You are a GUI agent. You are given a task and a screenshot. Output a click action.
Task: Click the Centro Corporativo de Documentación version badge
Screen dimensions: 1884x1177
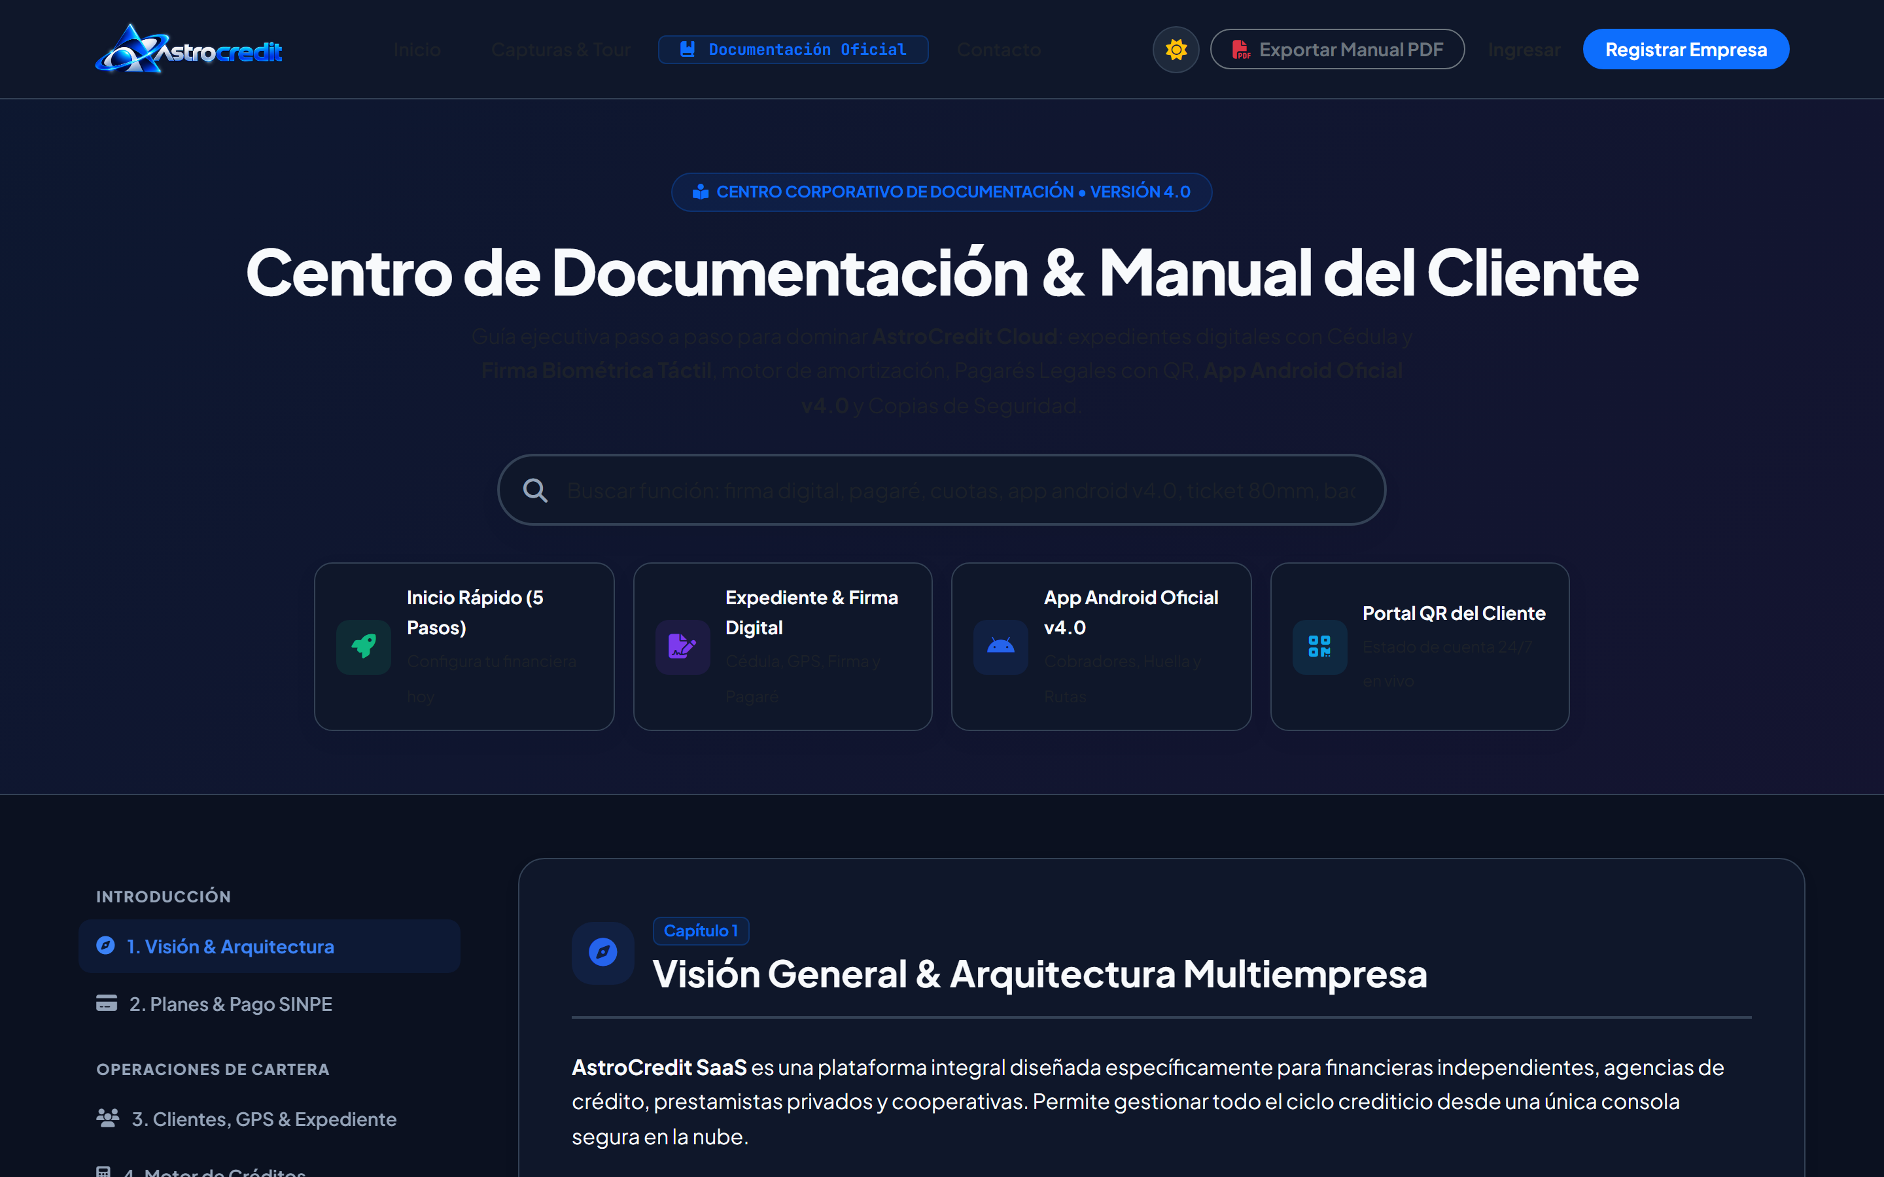point(941,192)
